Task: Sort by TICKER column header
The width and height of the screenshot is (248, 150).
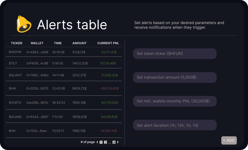Action: pyautogui.click(x=17, y=43)
